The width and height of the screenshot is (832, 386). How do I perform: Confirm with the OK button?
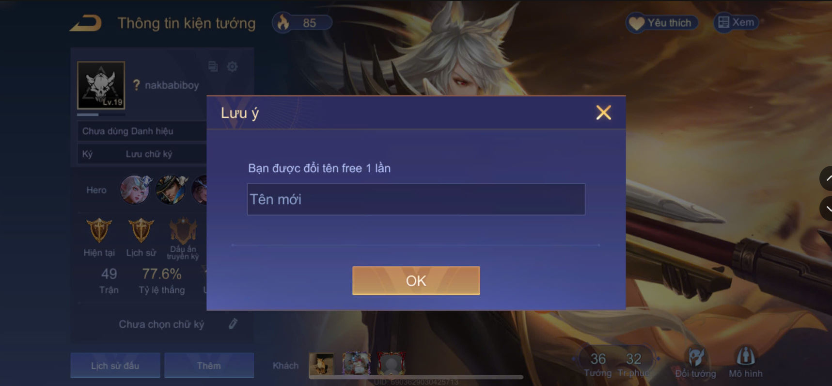416,280
